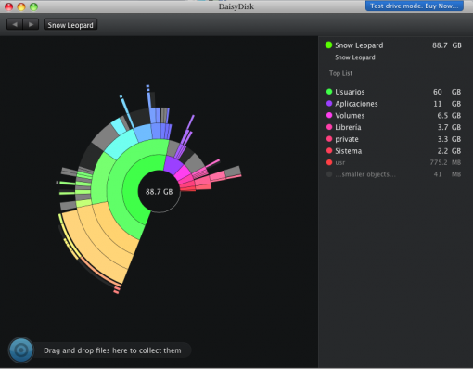
Task: Minimize the window with yellow button
Action: (21, 6)
